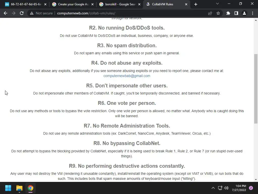Share this page via share icon
Viewport: 258px width, 194px height.
coord(210,13)
